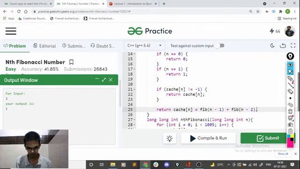Viewport: 300px width, 169px height.
Task: Open Sublime Text from the taskbar
Action: click(135, 165)
